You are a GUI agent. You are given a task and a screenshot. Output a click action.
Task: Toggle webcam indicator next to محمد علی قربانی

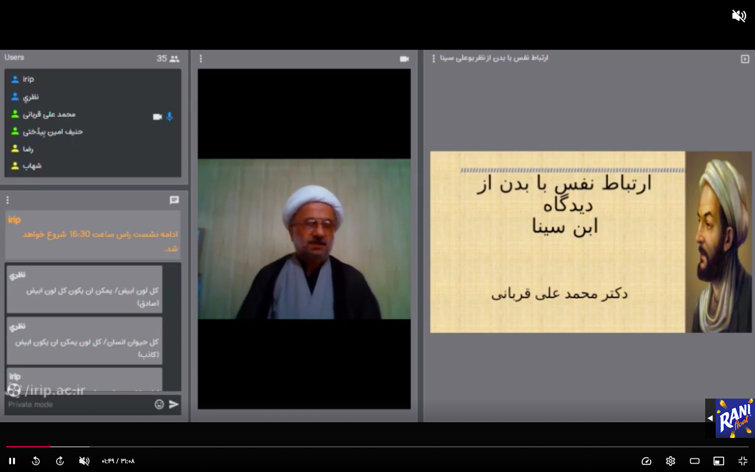[157, 116]
